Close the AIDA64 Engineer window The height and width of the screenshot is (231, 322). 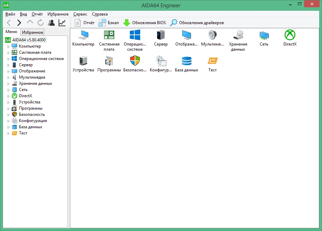coord(312,4)
